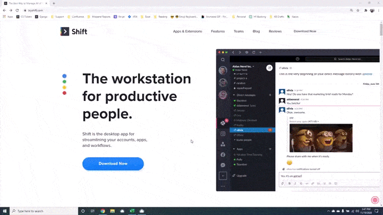
Task: Click the Shift logo icon
Action: tap(65, 32)
